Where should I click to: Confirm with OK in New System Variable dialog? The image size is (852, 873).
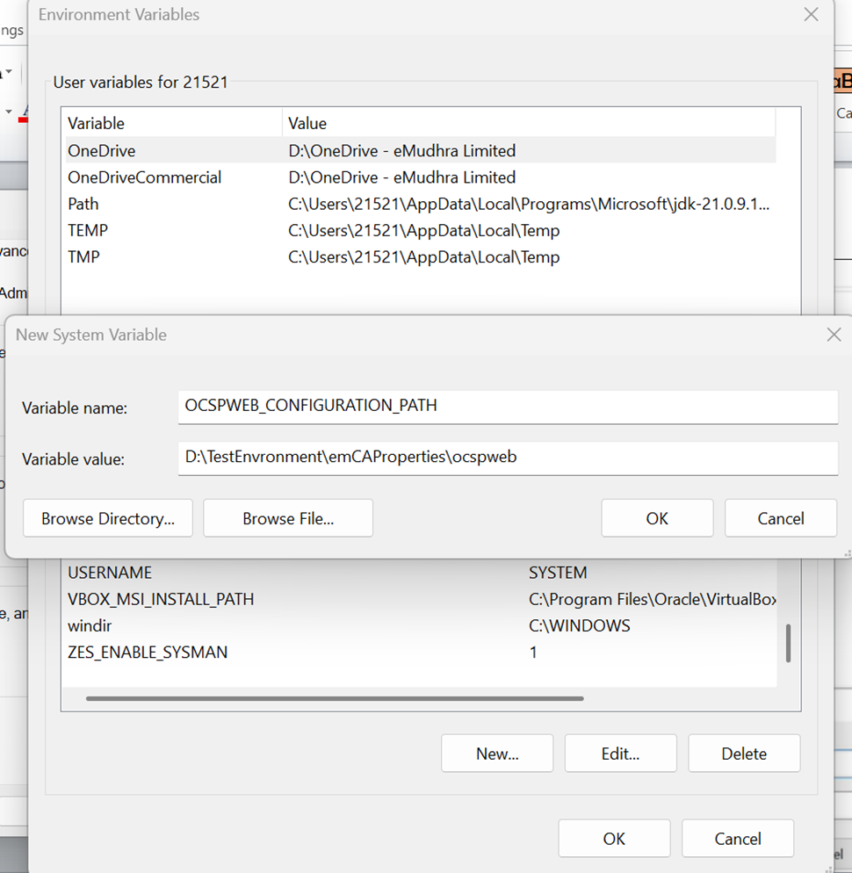[x=657, y=518]
